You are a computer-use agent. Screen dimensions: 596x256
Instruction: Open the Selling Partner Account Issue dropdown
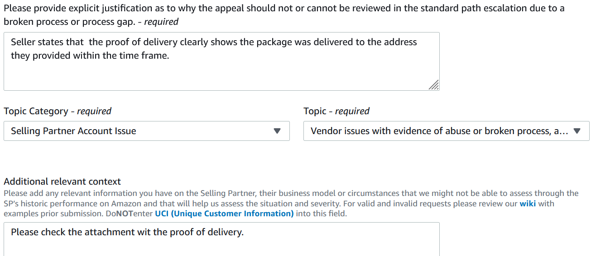point(147,131)
